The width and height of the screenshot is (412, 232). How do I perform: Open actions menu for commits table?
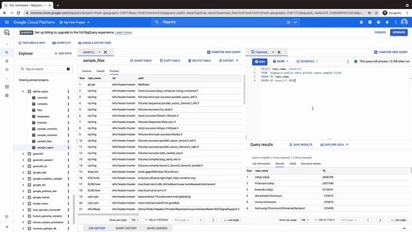pyautogui.click(x=68, y=98)
